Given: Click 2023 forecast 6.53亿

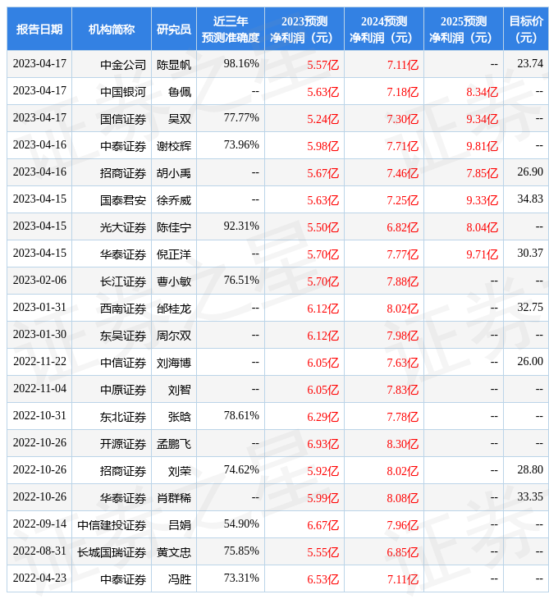Looking at the screenshot, I should (323, 580).
